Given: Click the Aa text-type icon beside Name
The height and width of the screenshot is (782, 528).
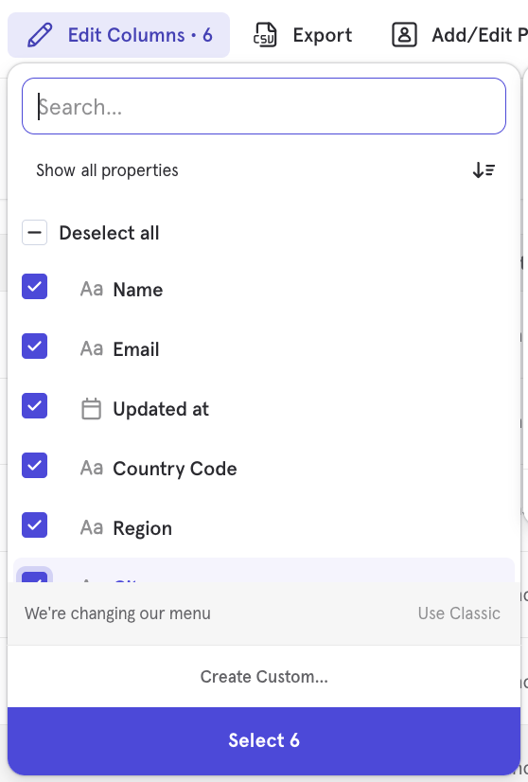Looking at the screenshot, I should click(92, 290).
